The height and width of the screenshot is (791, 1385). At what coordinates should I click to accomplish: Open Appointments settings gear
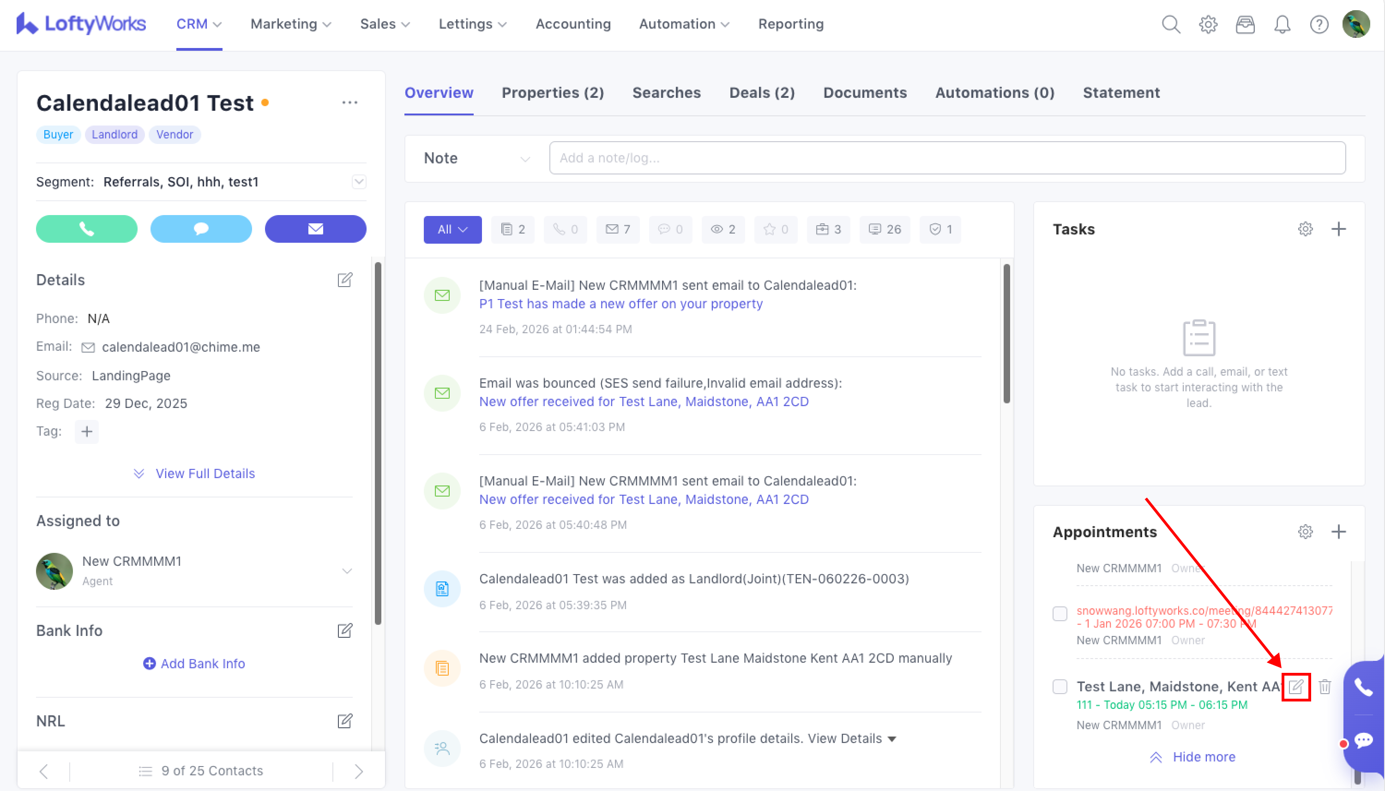tap(1305, 531)
